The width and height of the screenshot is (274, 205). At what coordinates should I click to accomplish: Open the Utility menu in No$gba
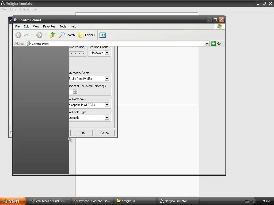(x=12, y=9)
